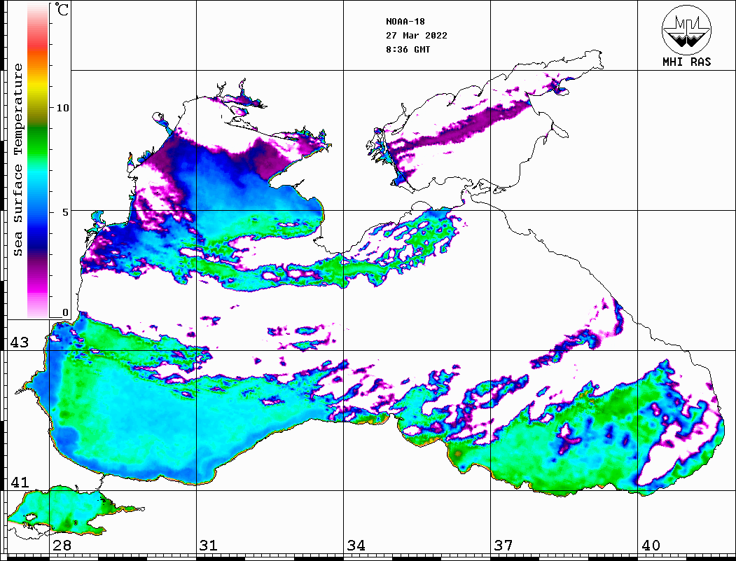Click the green band of the color scale
This screenshot has height=561, width=736.
[x=38, y=141]
